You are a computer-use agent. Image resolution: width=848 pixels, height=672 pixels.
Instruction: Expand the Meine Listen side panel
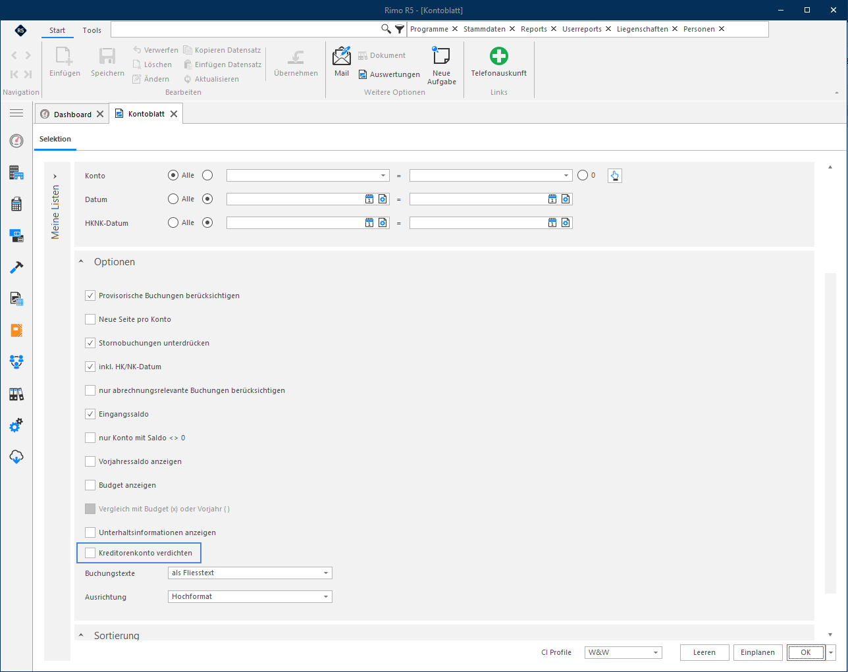(x=55, y=176)
